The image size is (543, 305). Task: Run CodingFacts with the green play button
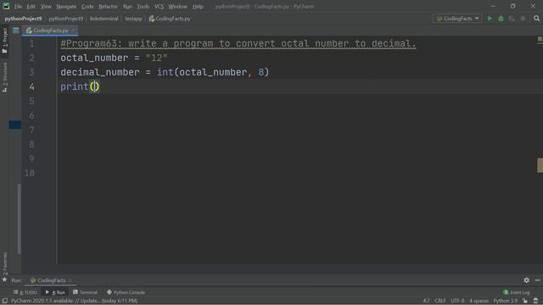(490, 19)
